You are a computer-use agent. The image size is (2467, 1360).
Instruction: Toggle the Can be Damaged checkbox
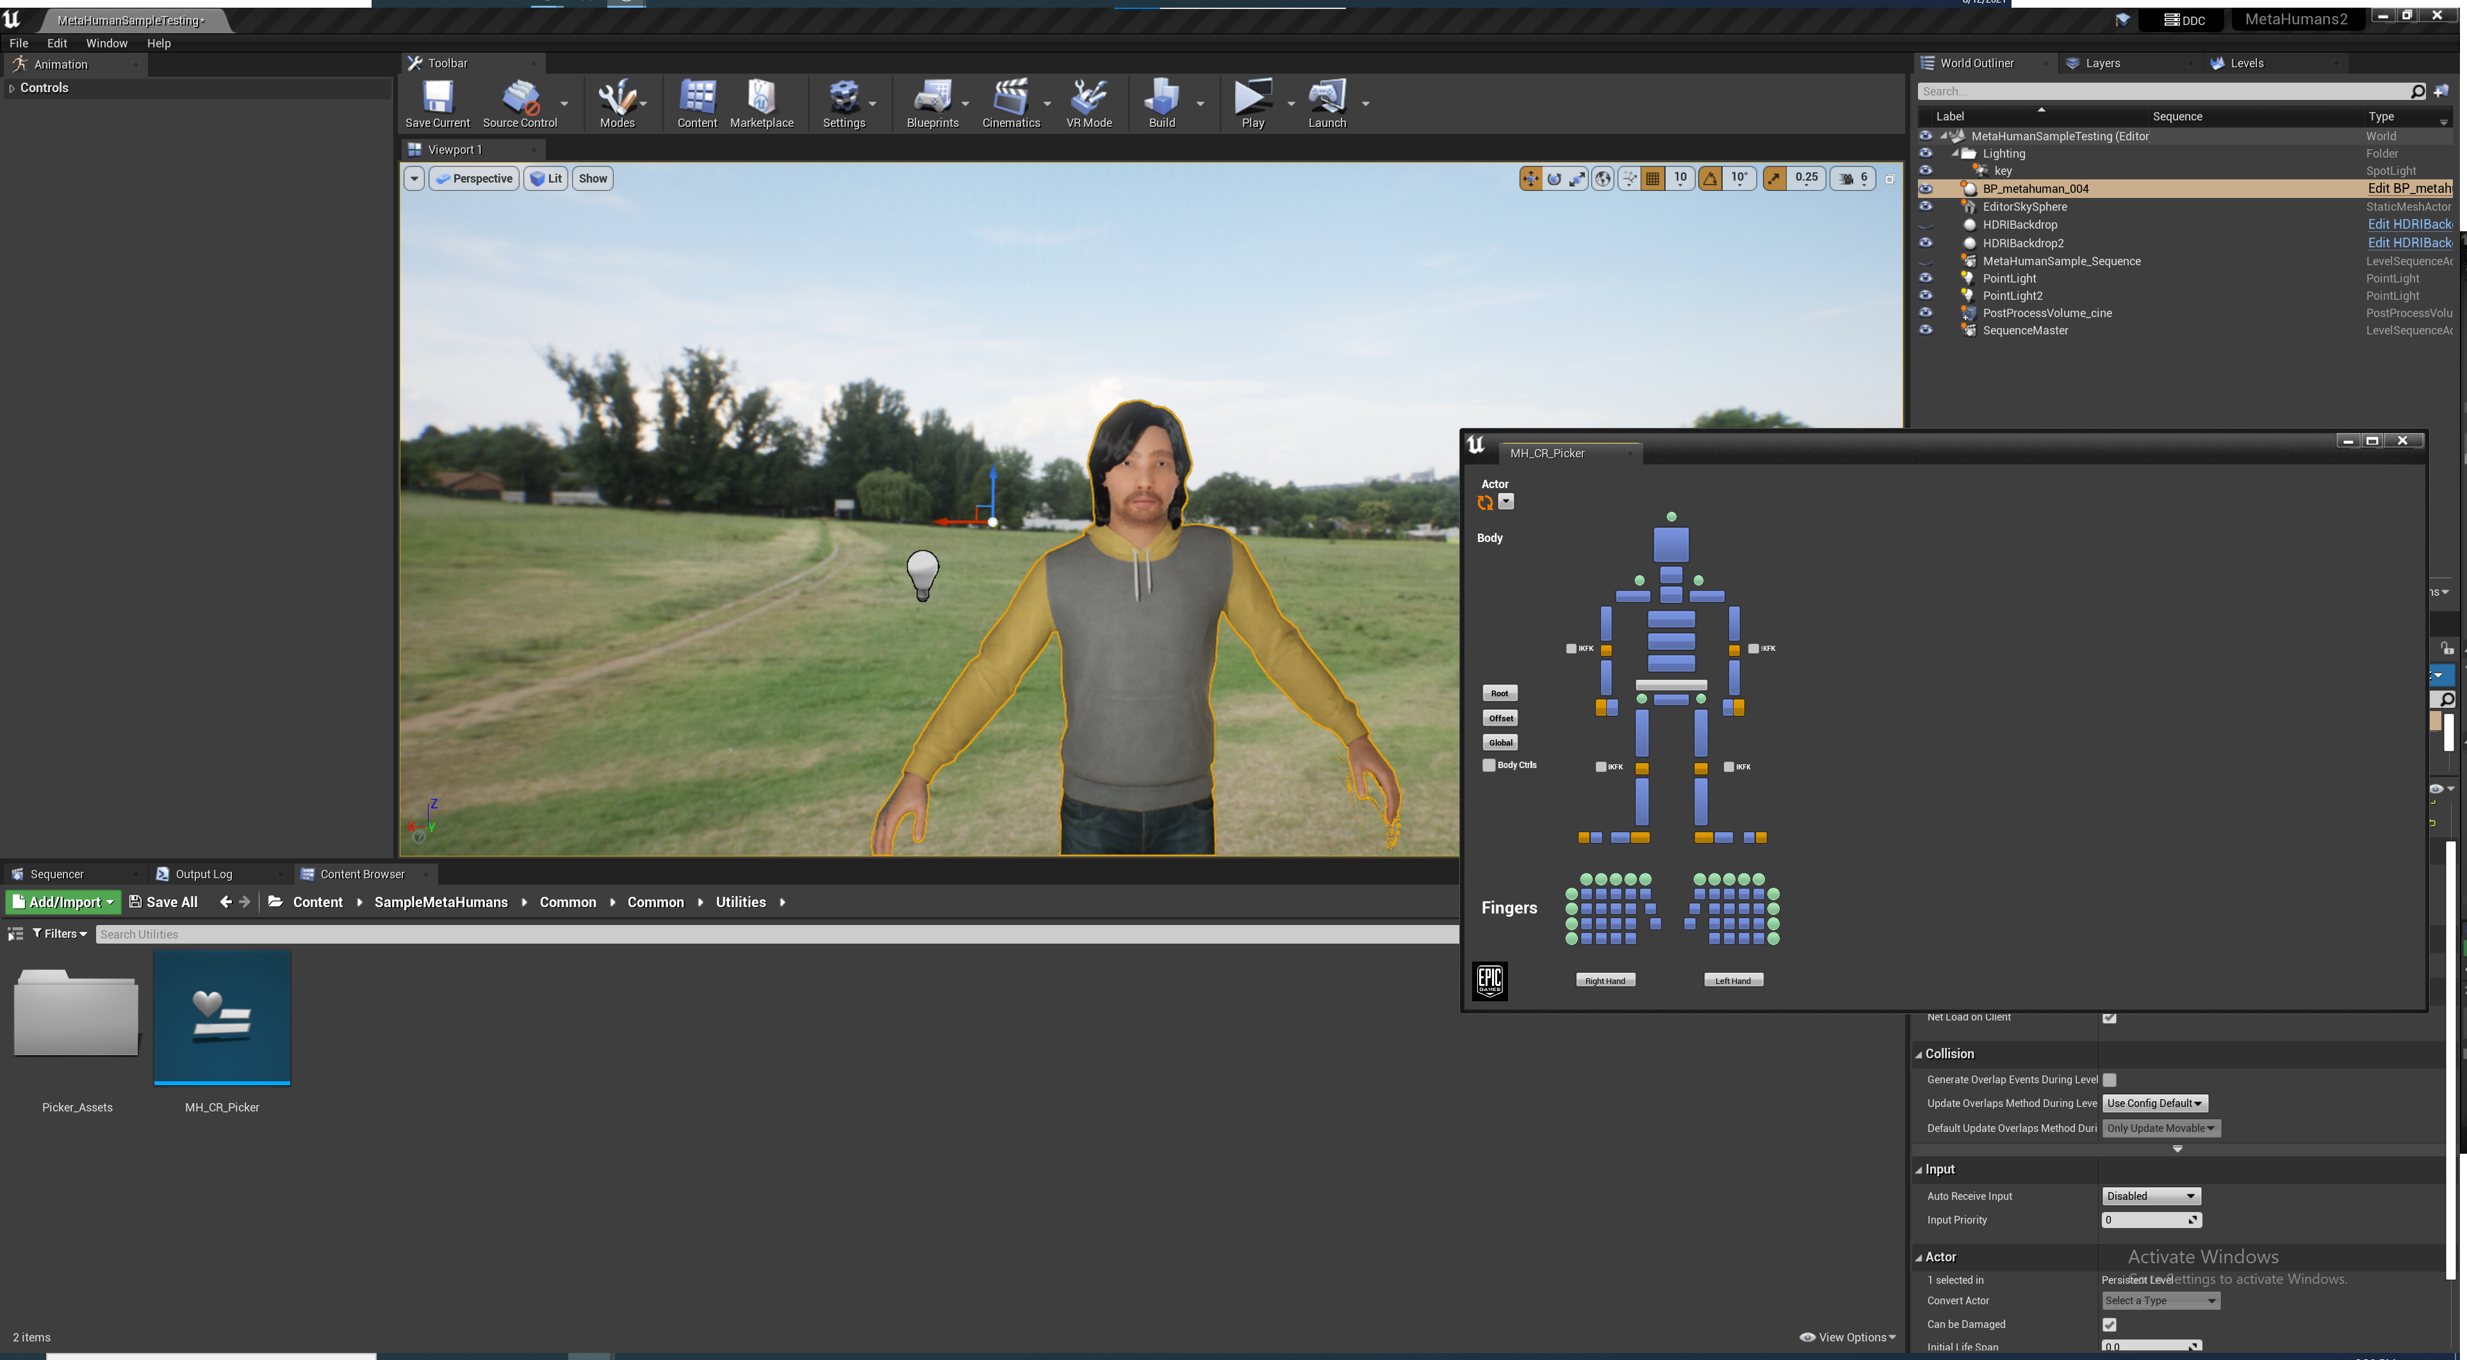[x=2109, y=1325]
